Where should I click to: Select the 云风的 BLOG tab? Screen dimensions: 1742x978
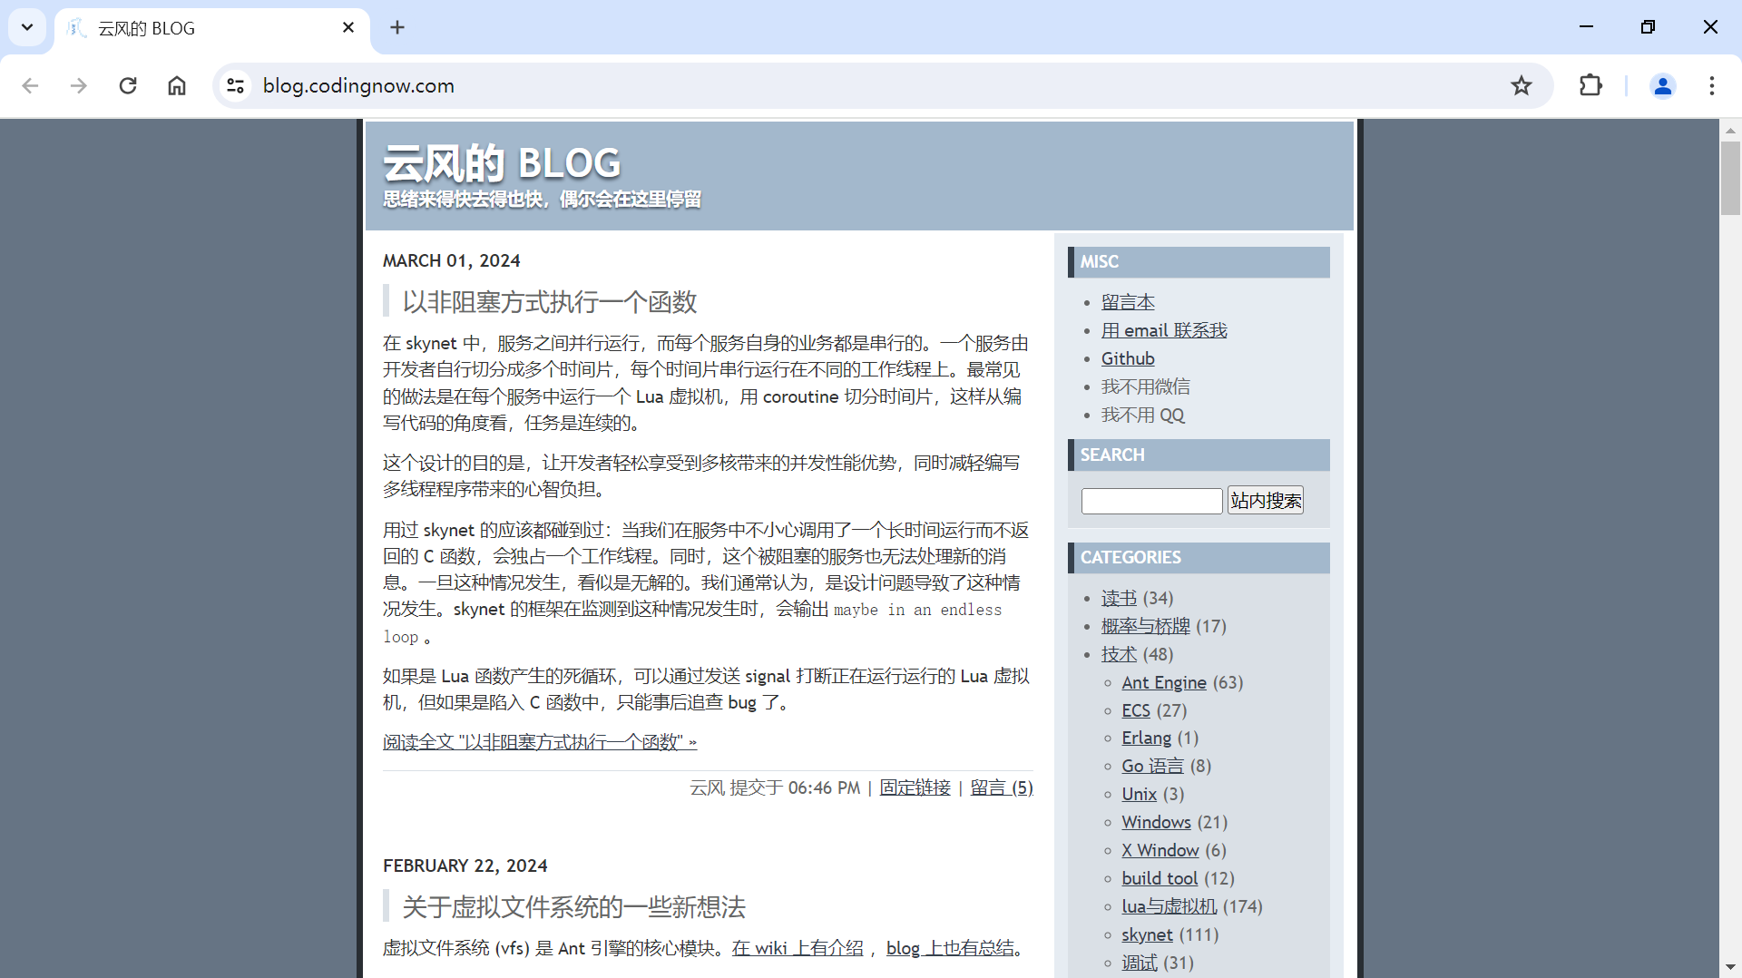coord(210,28)
